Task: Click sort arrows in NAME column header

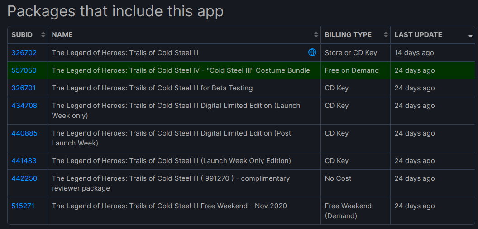Action: 316,35
